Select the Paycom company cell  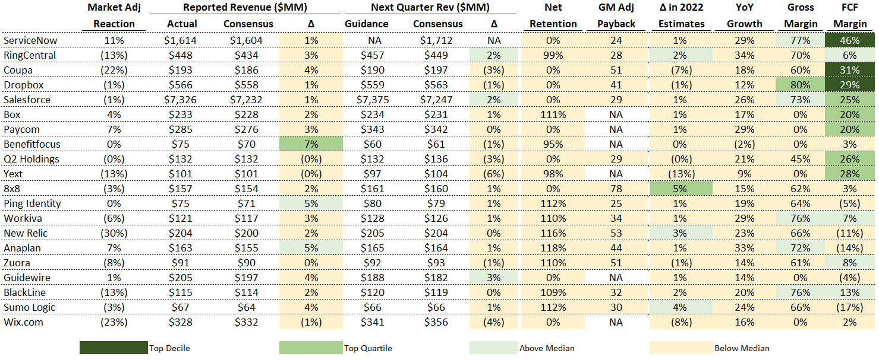[x=20, y=129]
